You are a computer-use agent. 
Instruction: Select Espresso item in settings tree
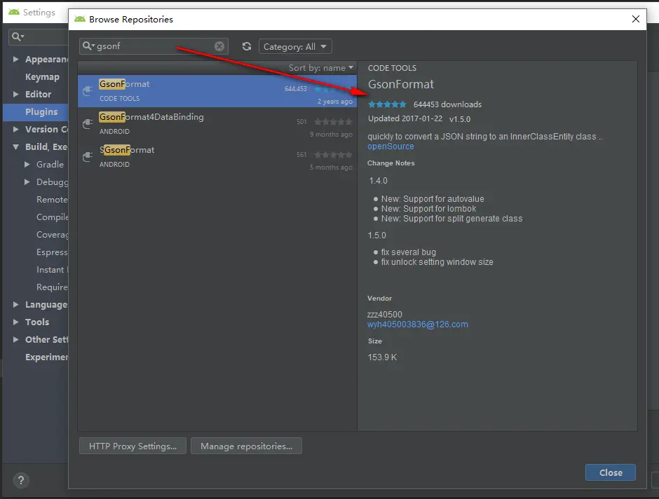point(52,252)
